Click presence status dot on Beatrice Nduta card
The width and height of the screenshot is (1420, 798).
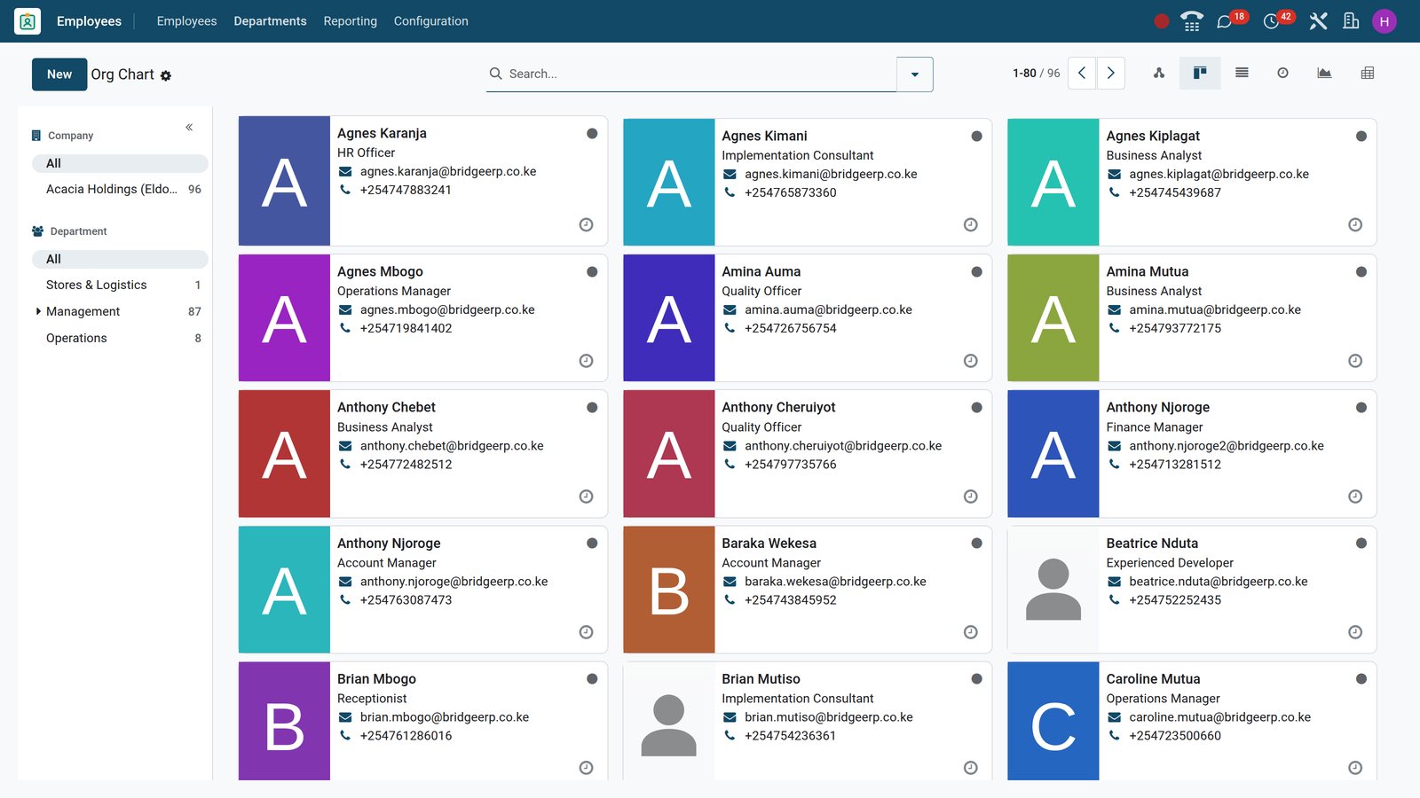point(1361,544)
